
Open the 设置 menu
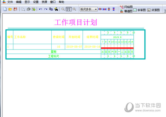point(36,2)
